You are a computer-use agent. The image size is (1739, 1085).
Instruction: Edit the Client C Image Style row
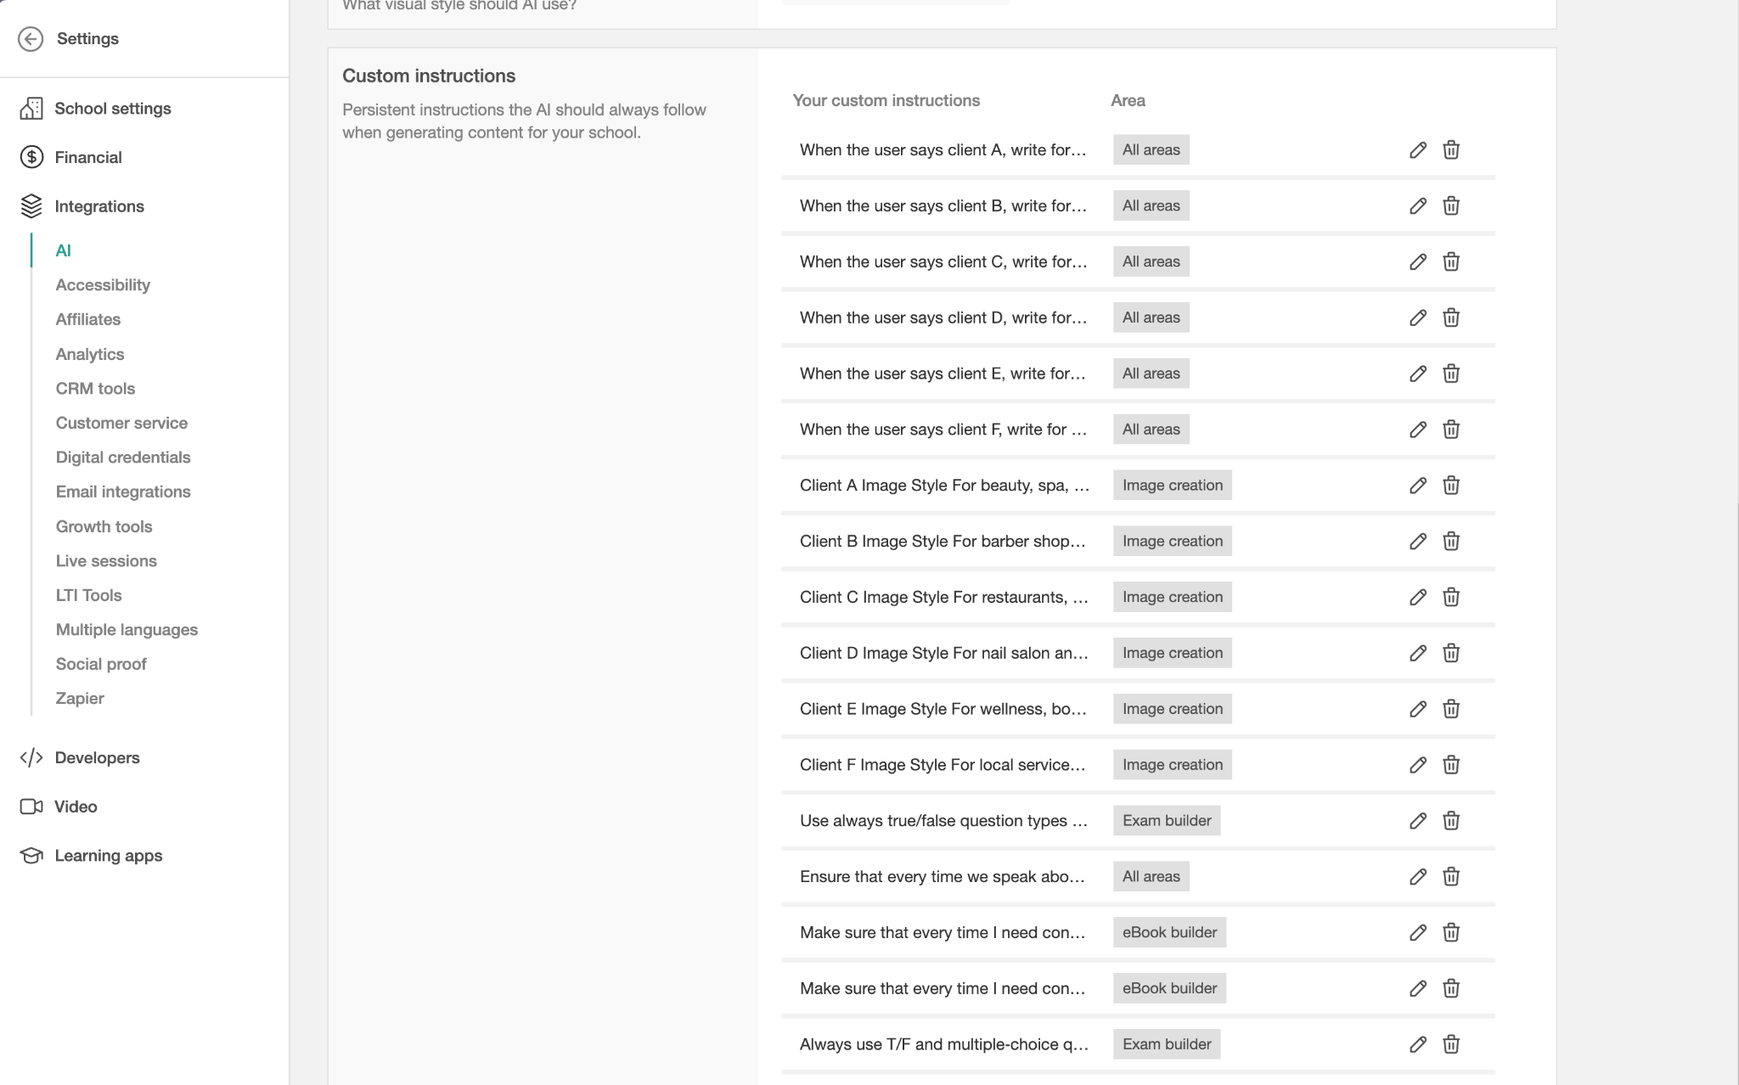click(1418, 598)
